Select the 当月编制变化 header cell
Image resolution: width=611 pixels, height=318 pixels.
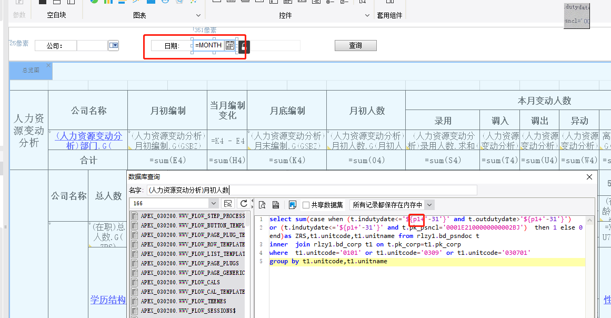click(x=227, y=110)
